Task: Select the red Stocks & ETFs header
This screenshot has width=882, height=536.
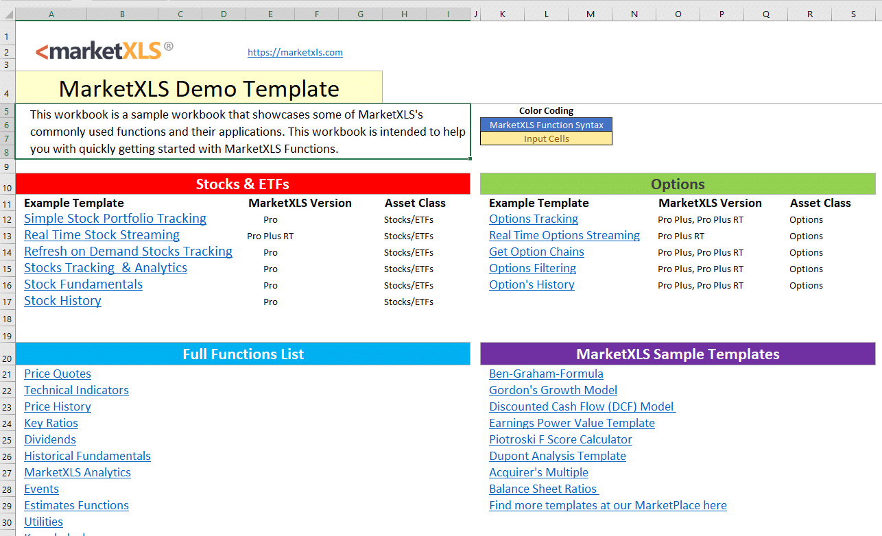Action: coord(243,184)
